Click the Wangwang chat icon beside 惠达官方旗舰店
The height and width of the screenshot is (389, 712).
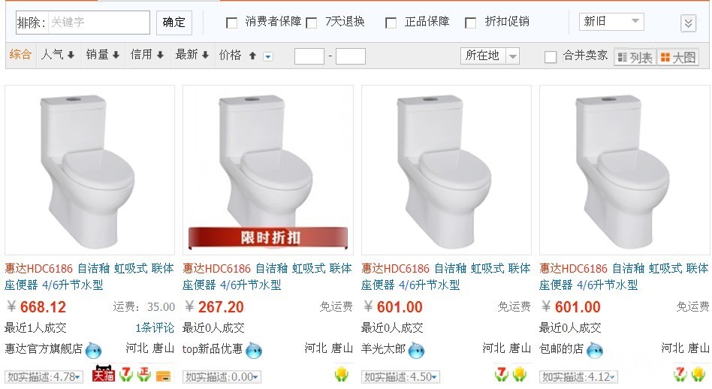pos(94,350)
